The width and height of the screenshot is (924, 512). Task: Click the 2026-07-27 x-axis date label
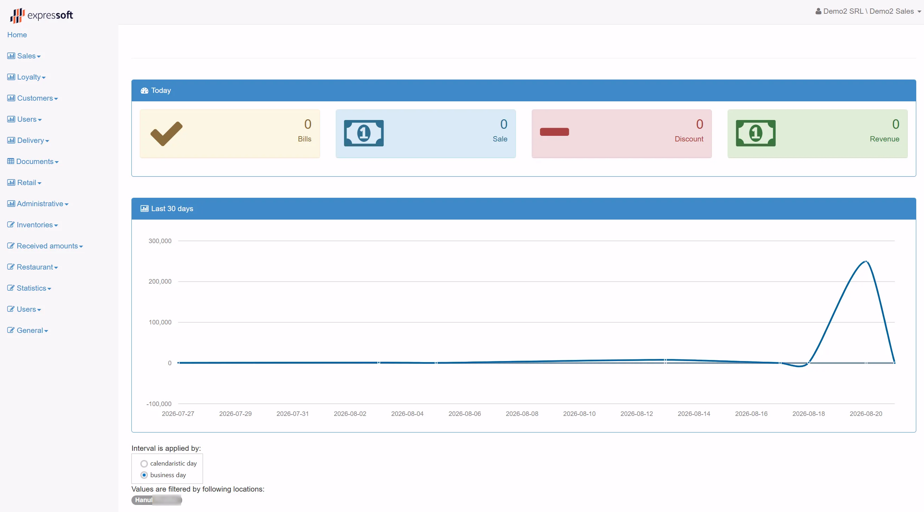pos(178,414)
